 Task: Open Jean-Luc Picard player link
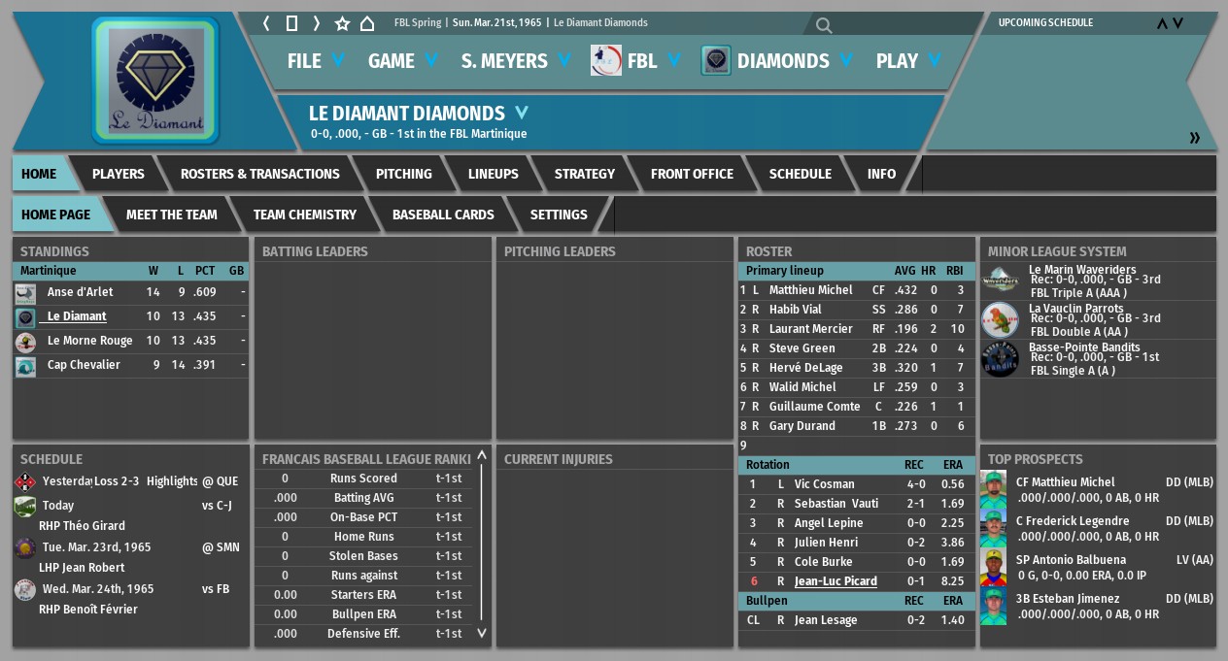click(835, 581)
